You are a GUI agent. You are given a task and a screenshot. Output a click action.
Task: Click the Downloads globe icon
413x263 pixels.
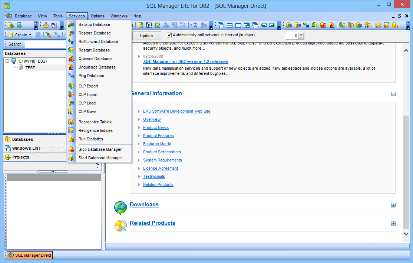120,208
